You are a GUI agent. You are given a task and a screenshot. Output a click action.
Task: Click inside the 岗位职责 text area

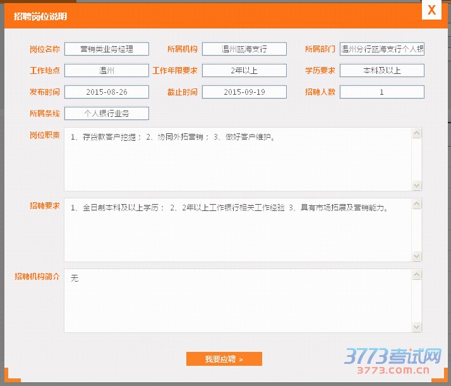point(238,159)
